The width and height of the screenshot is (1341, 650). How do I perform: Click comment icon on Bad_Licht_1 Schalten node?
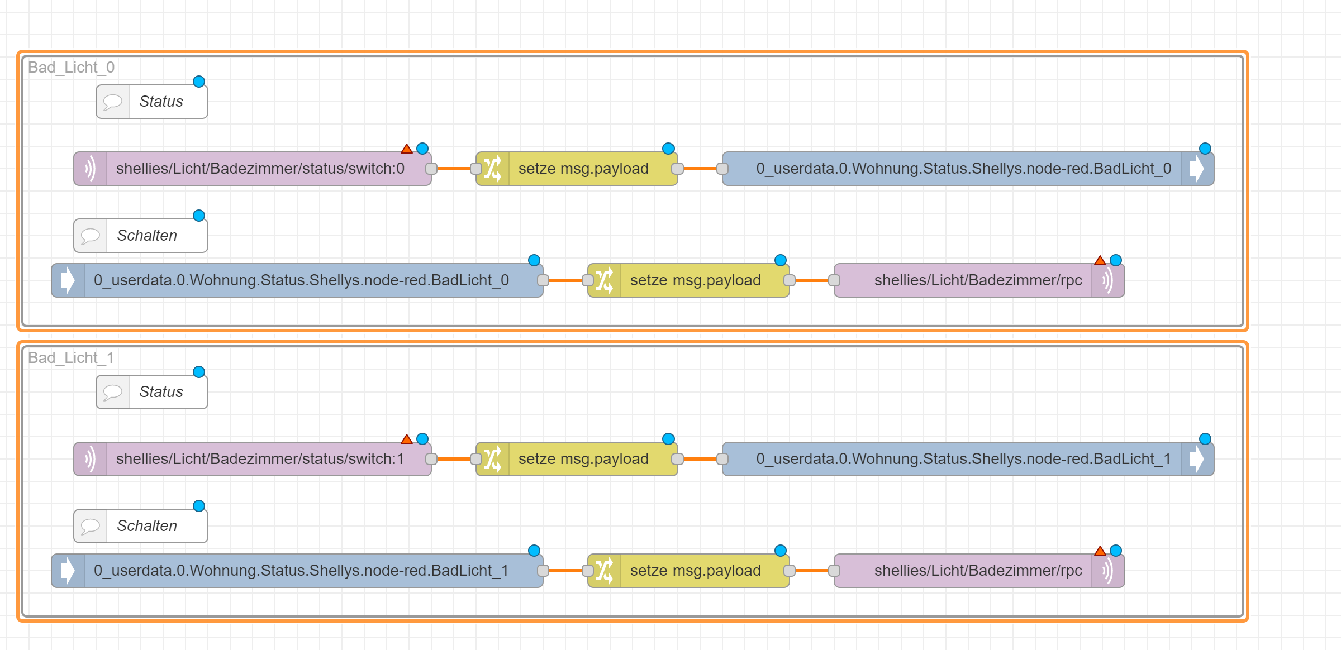(x=90, y=526)
